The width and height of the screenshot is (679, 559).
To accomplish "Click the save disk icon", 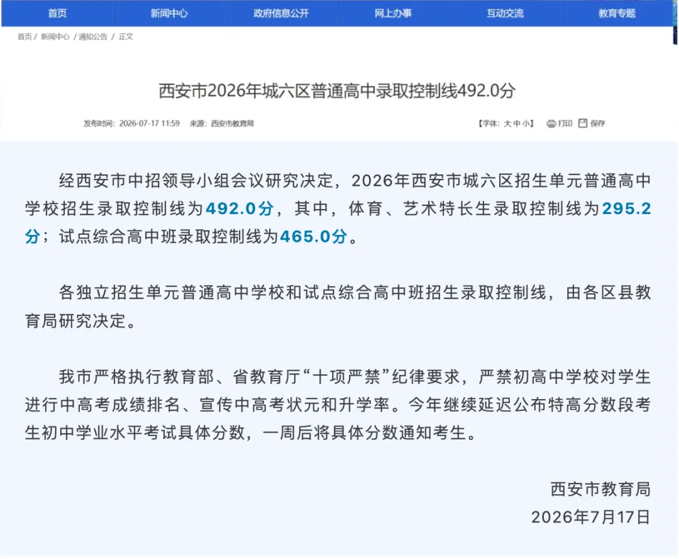I will click(x=583, y=123).
